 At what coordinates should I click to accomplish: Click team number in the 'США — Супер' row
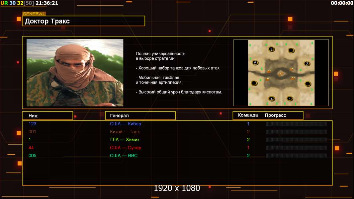[248, 148]
